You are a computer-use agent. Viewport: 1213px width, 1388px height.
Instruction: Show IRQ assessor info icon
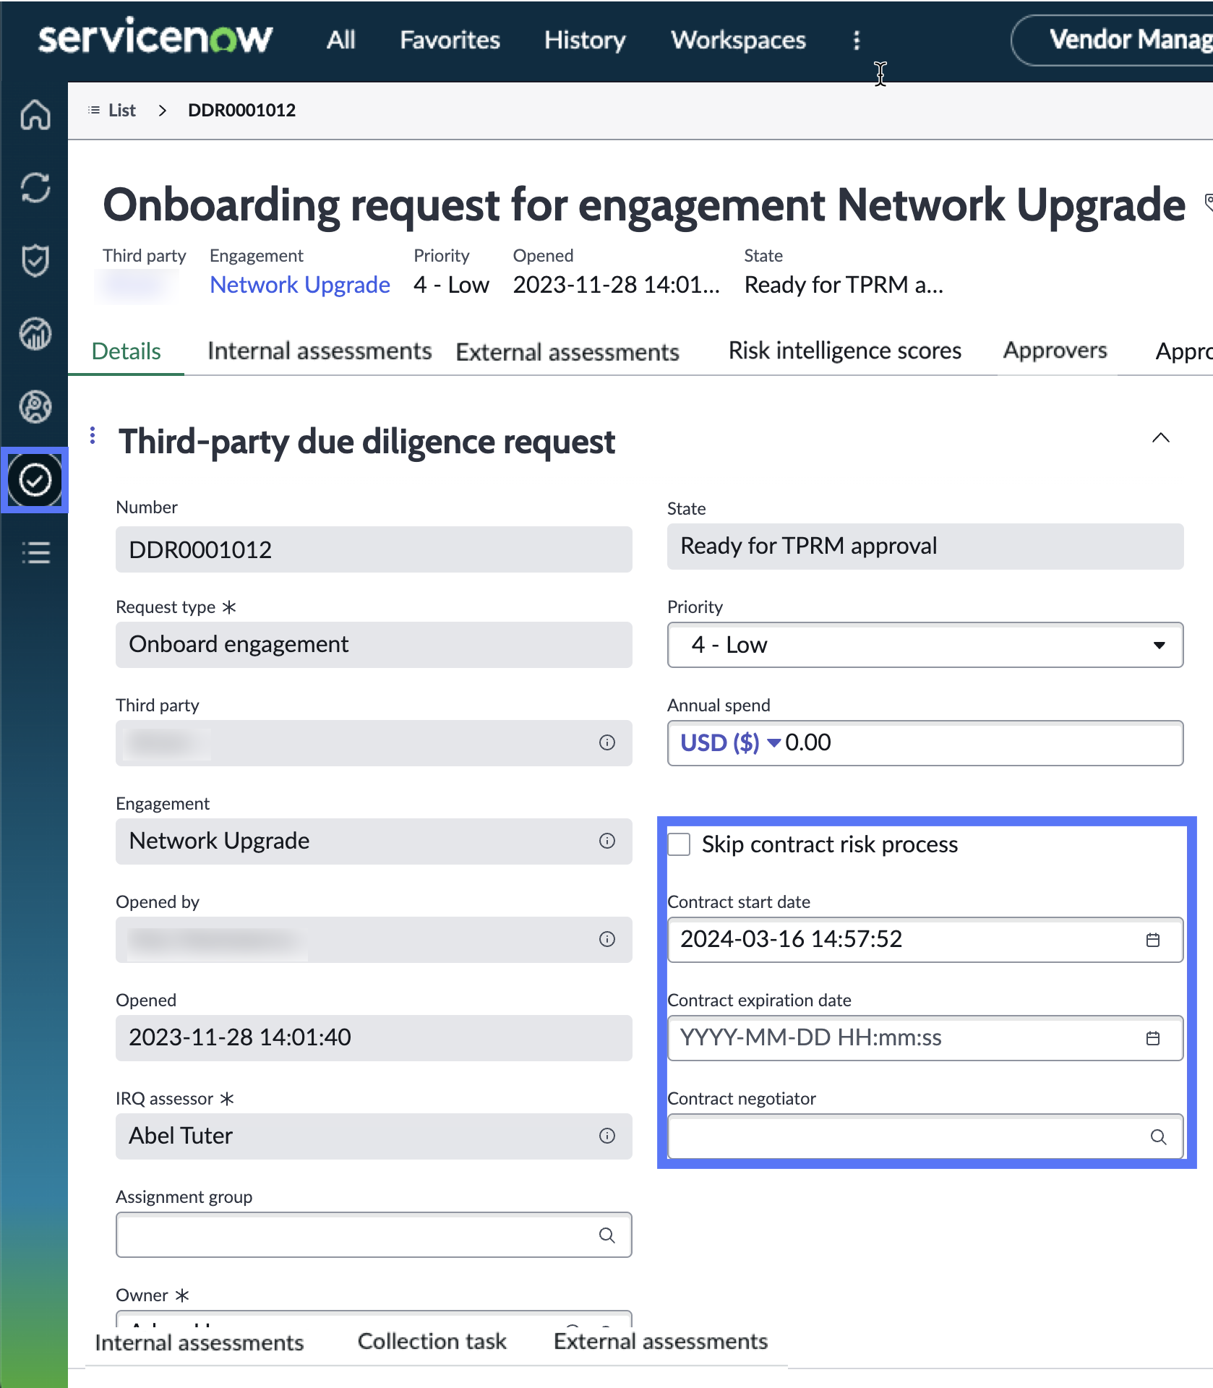point(607,1136)
